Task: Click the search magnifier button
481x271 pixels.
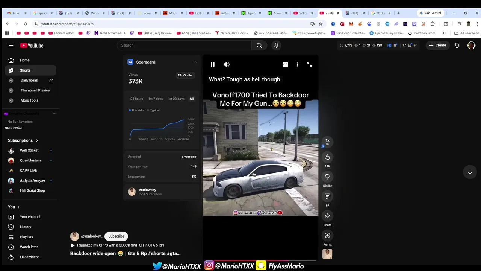Action: pyautogui.click(x=259, y=45)
